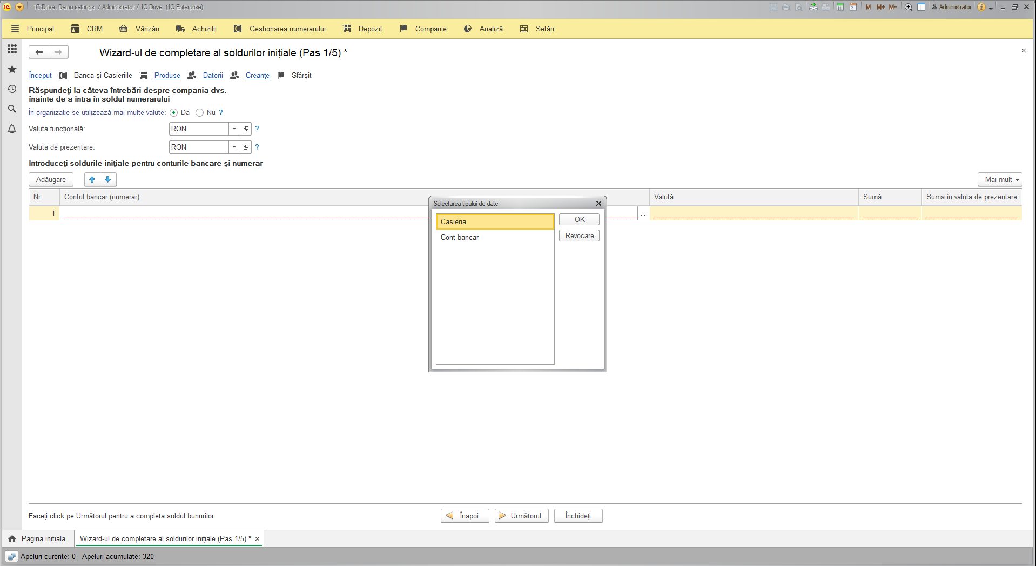Open the sections grid menu icon
The height and width of the screenshot is (566, 1036).
[12, 49]
